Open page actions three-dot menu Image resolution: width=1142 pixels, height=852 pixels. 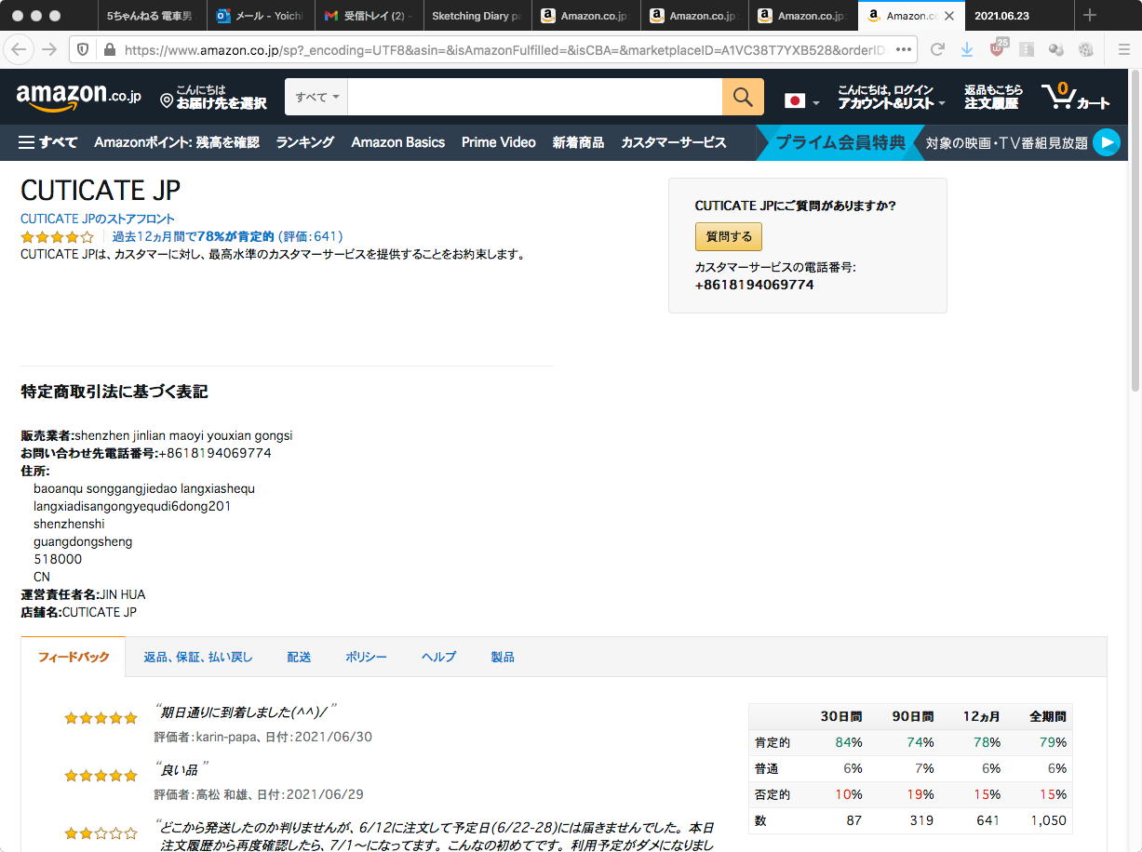[x=903, y=49]
